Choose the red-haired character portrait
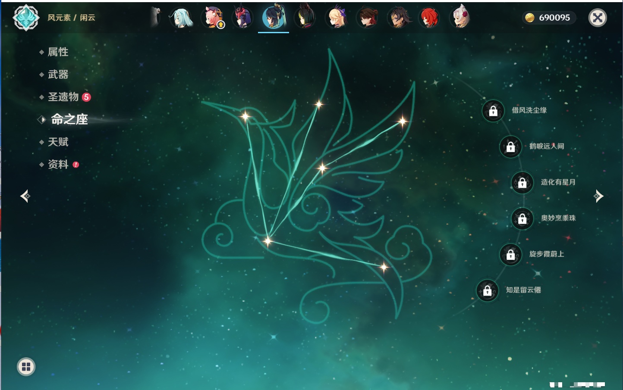The height and width of the screenshot is (390, 623). click(429, 18)
